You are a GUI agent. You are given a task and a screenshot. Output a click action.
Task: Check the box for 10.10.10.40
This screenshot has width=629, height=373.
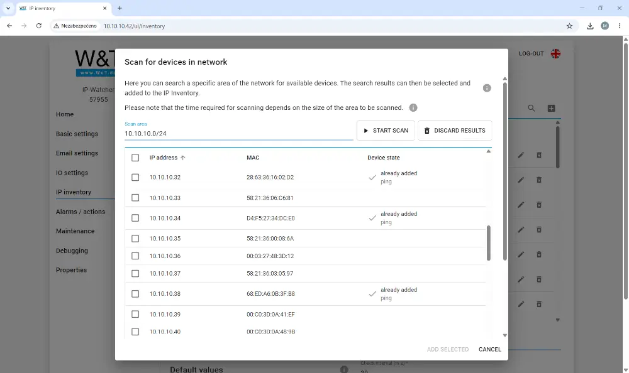click(135, 332)
